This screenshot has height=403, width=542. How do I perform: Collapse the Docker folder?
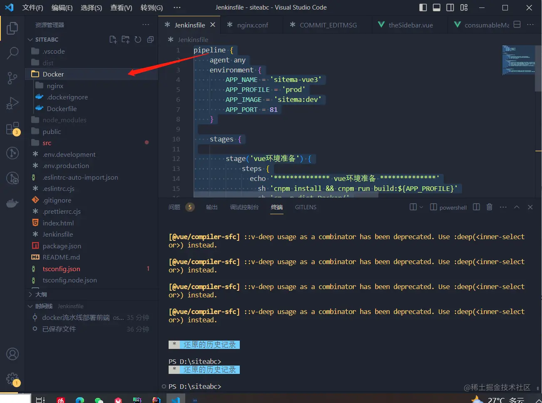(x=92, y=74)
